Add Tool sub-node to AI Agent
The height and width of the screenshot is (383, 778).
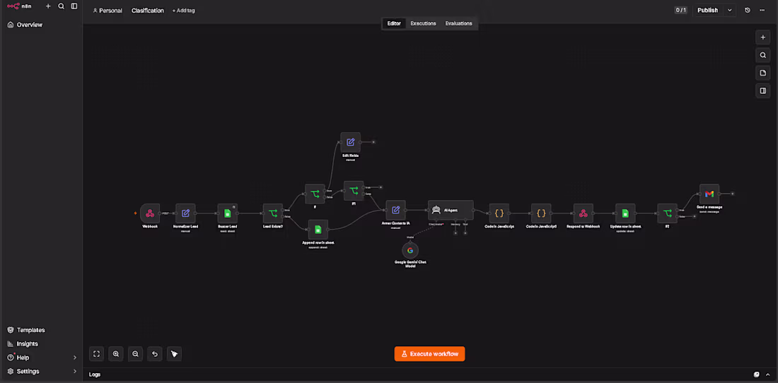click(465, 233)
